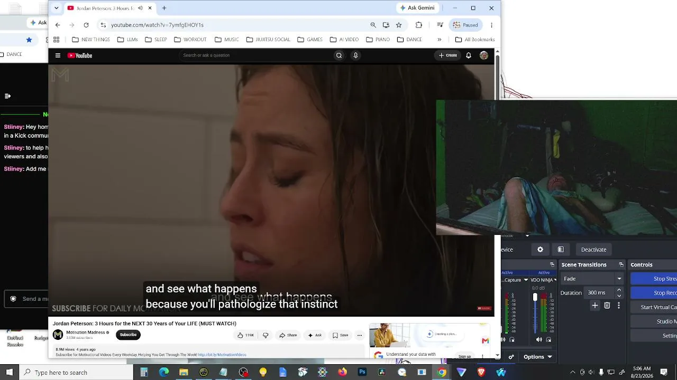Click the YouTube search magnifier button

tap(339, 55)
